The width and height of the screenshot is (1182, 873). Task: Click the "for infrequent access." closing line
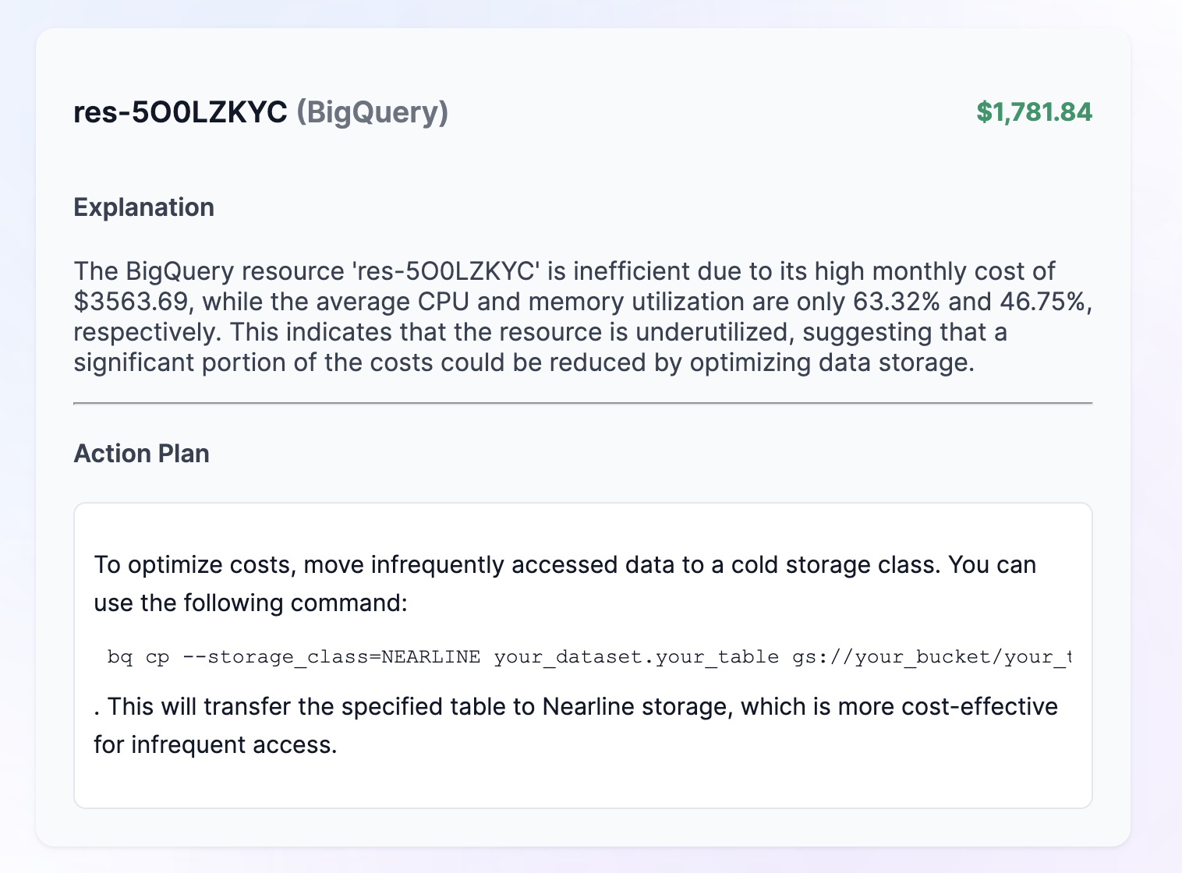(x=215, y=744)
